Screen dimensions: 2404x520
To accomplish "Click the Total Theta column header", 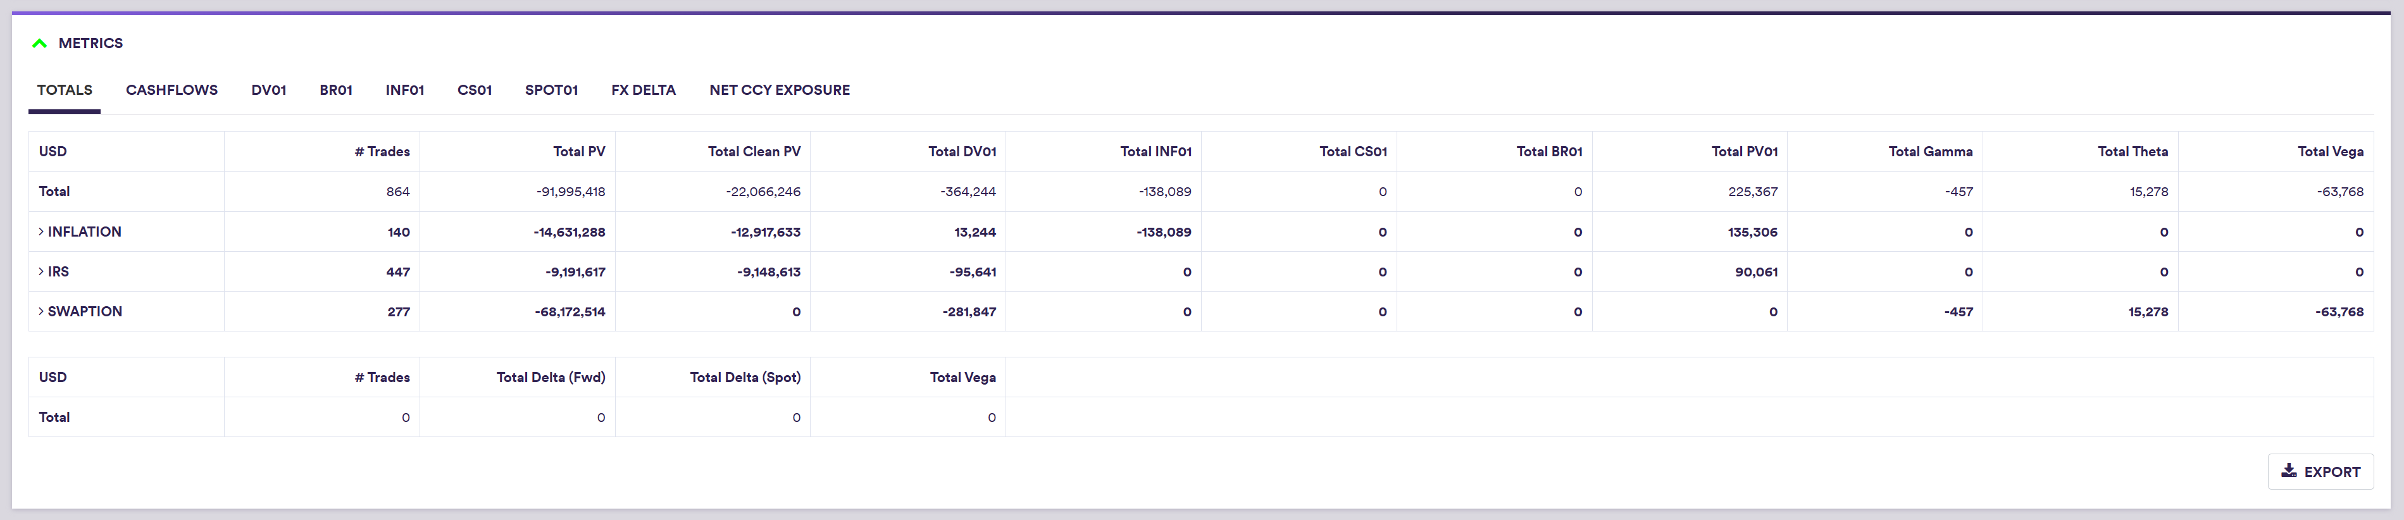I will tap(2133, 152).
